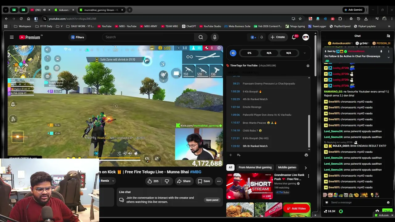Open the tab search dropdown arrow
The width and height of the screenshot is (395, 222).
6,10
